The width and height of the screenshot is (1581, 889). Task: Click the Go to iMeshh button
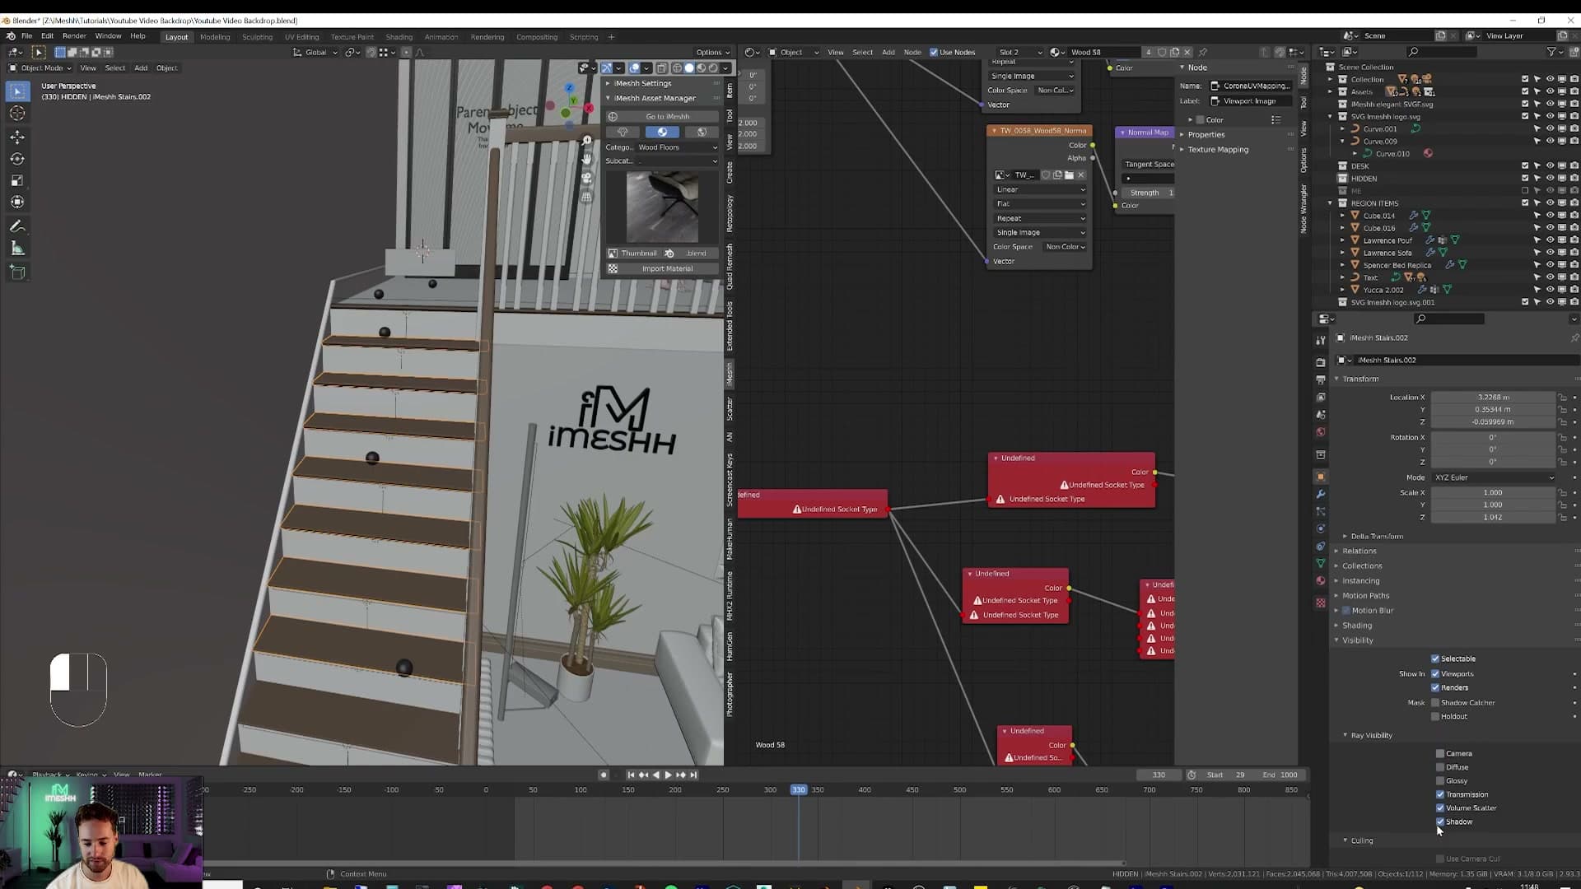click(662, 116)
